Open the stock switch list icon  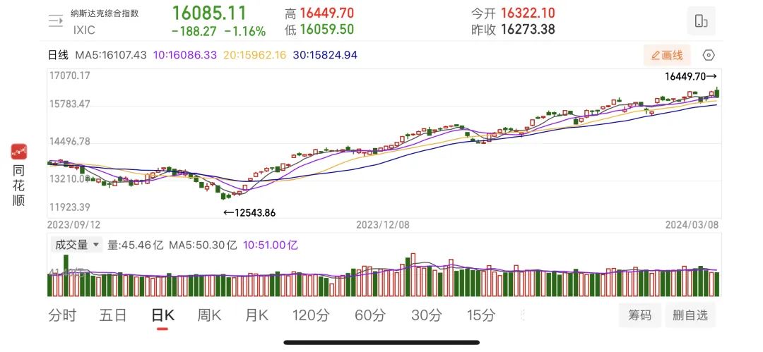pos(56,20)
